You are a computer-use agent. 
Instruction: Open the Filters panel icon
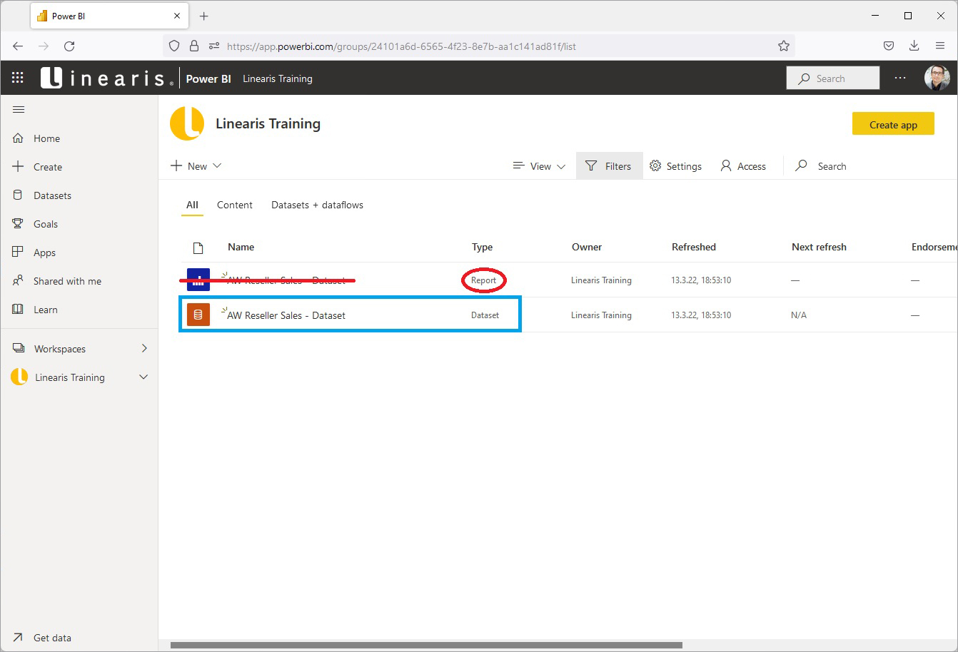(591, 165)
